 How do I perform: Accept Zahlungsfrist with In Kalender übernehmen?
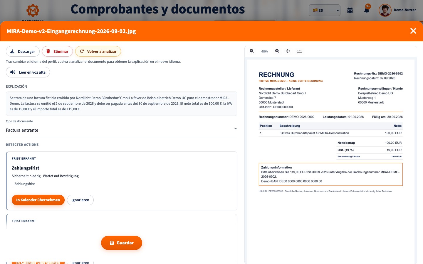click(38, 200)
